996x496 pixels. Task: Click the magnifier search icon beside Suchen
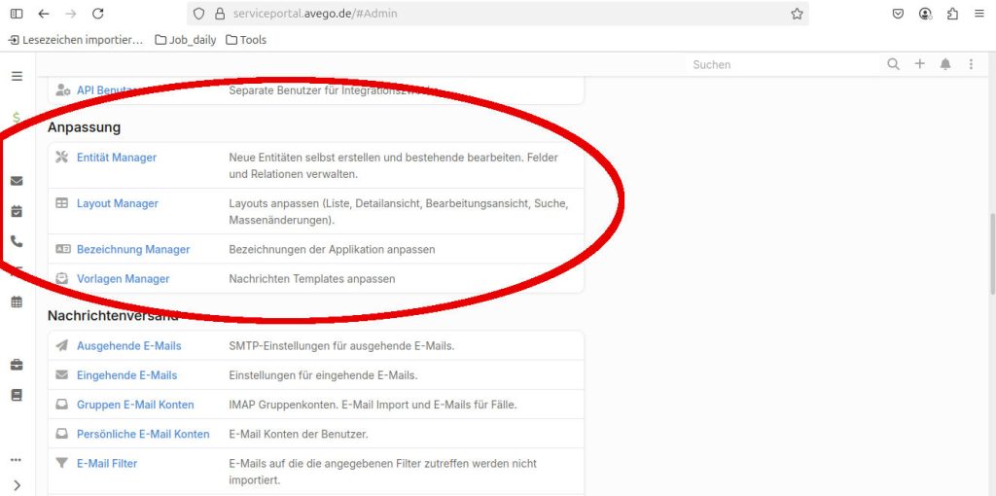pos(893,64)
